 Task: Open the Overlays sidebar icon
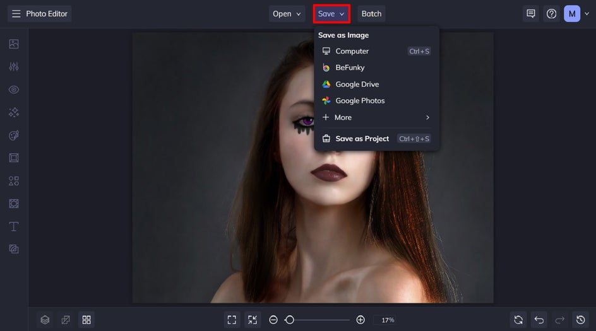[x=14, y=204]
